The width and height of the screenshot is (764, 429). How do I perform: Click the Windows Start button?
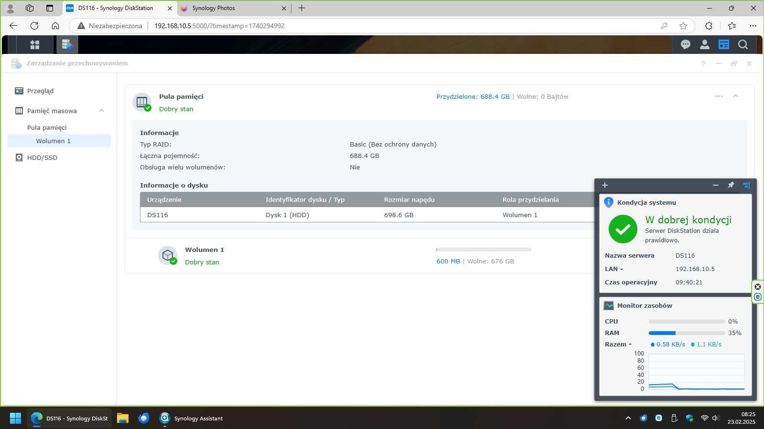(15, 419)
